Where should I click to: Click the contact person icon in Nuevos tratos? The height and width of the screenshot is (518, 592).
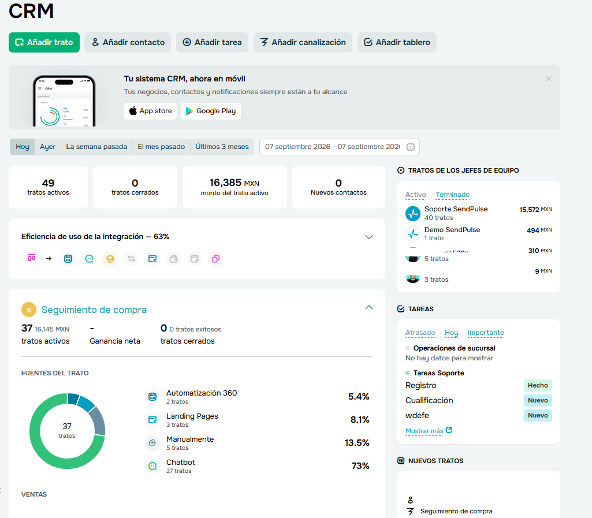pyautogui.click(x=411, y=500)
